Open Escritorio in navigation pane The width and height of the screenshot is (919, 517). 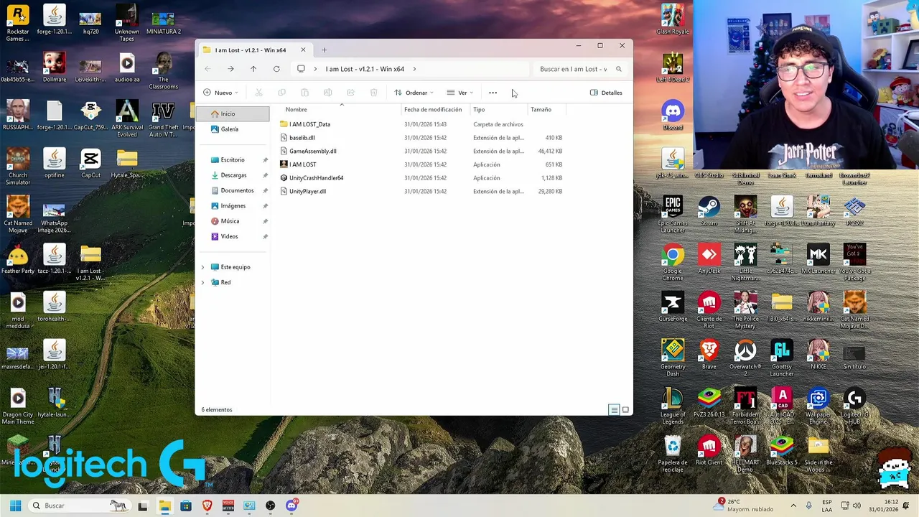coord(233,159)
